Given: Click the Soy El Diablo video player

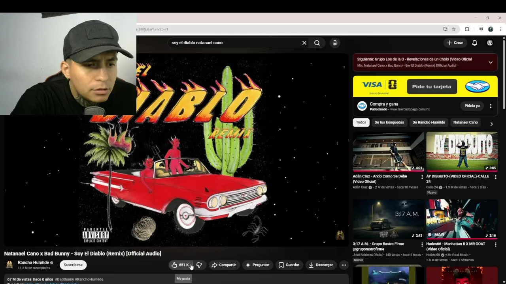Looking at the screenshot, I should tap(176, 150).
